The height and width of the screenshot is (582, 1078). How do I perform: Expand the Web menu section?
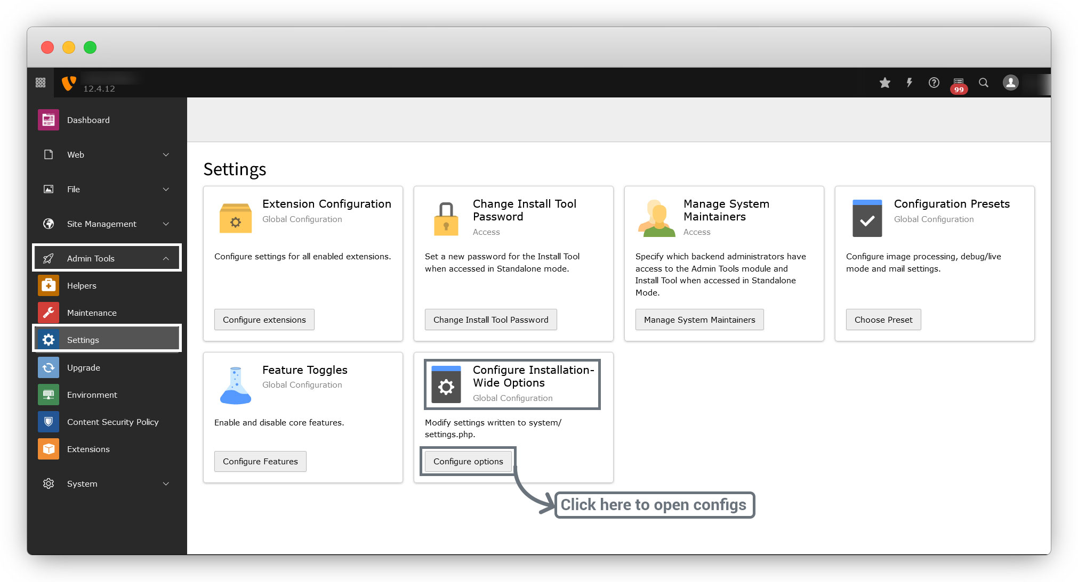(x=107, y=154)
